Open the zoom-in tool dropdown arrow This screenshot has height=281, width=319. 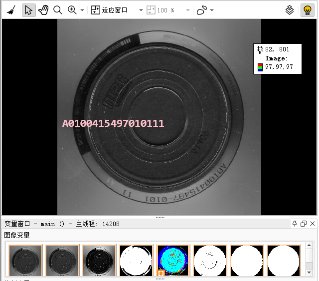82,10
